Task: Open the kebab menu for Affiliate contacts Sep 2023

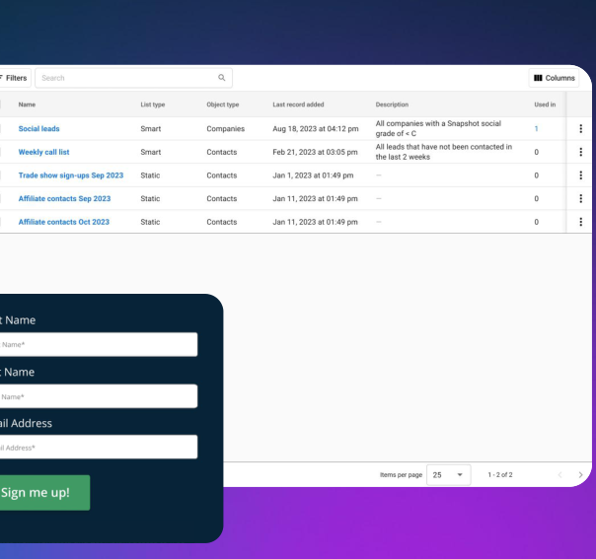Action: [x=580, y=198]
